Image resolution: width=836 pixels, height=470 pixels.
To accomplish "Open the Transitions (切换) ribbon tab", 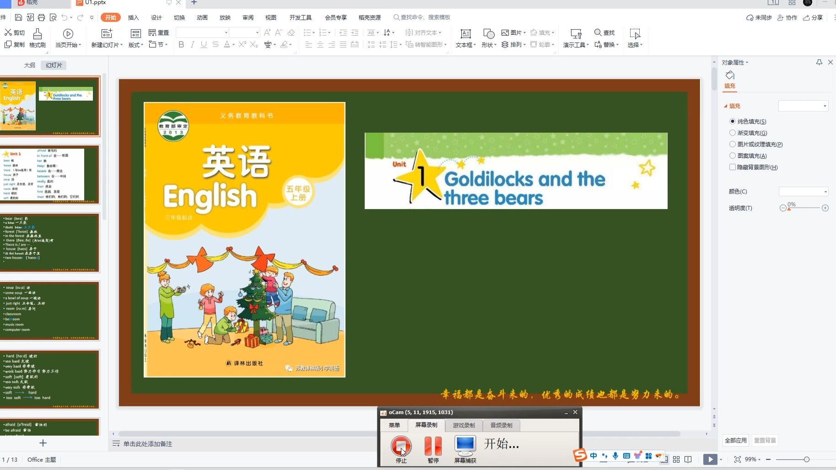I will (x=179, y=17).
